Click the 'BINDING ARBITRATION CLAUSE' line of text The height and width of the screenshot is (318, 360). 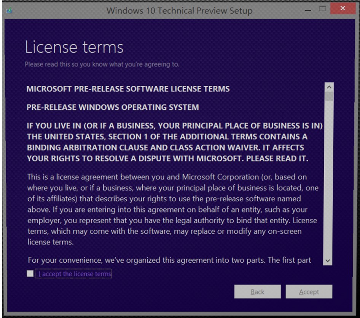tap(166, 147)
